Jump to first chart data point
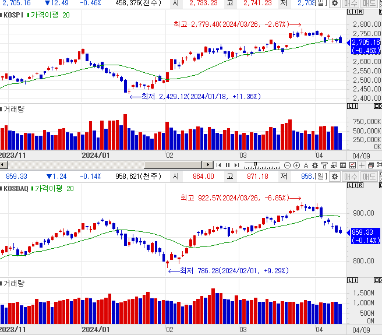The height and width of the screenshot is (335, 382). (x=218, y=165)
